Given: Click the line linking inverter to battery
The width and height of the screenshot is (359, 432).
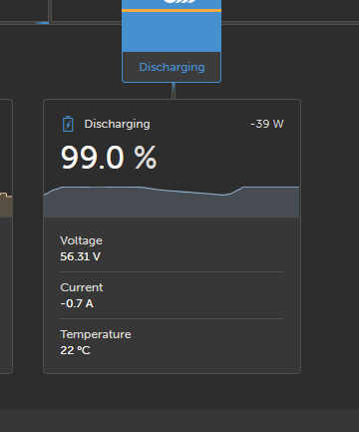Looking at the screenshot, I should tap(174, 91).
